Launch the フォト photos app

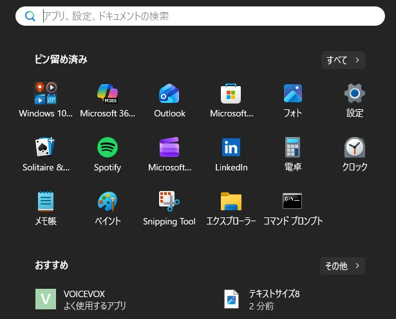tap(293, 93)
